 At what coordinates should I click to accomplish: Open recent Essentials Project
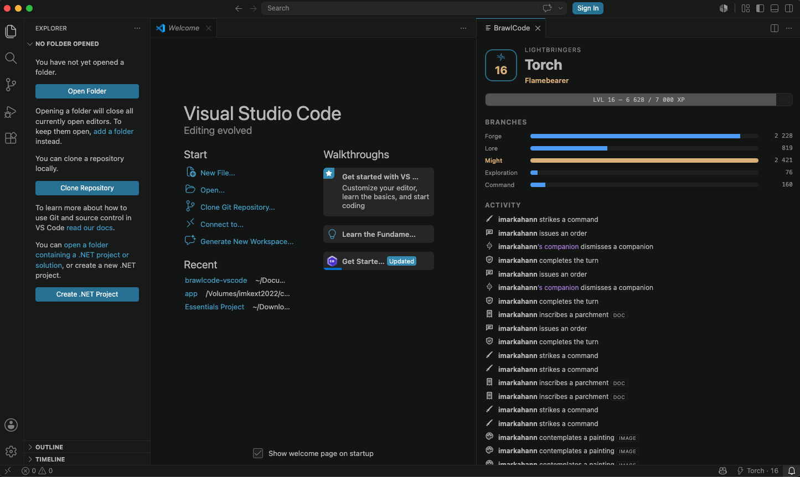coord(214,307)
